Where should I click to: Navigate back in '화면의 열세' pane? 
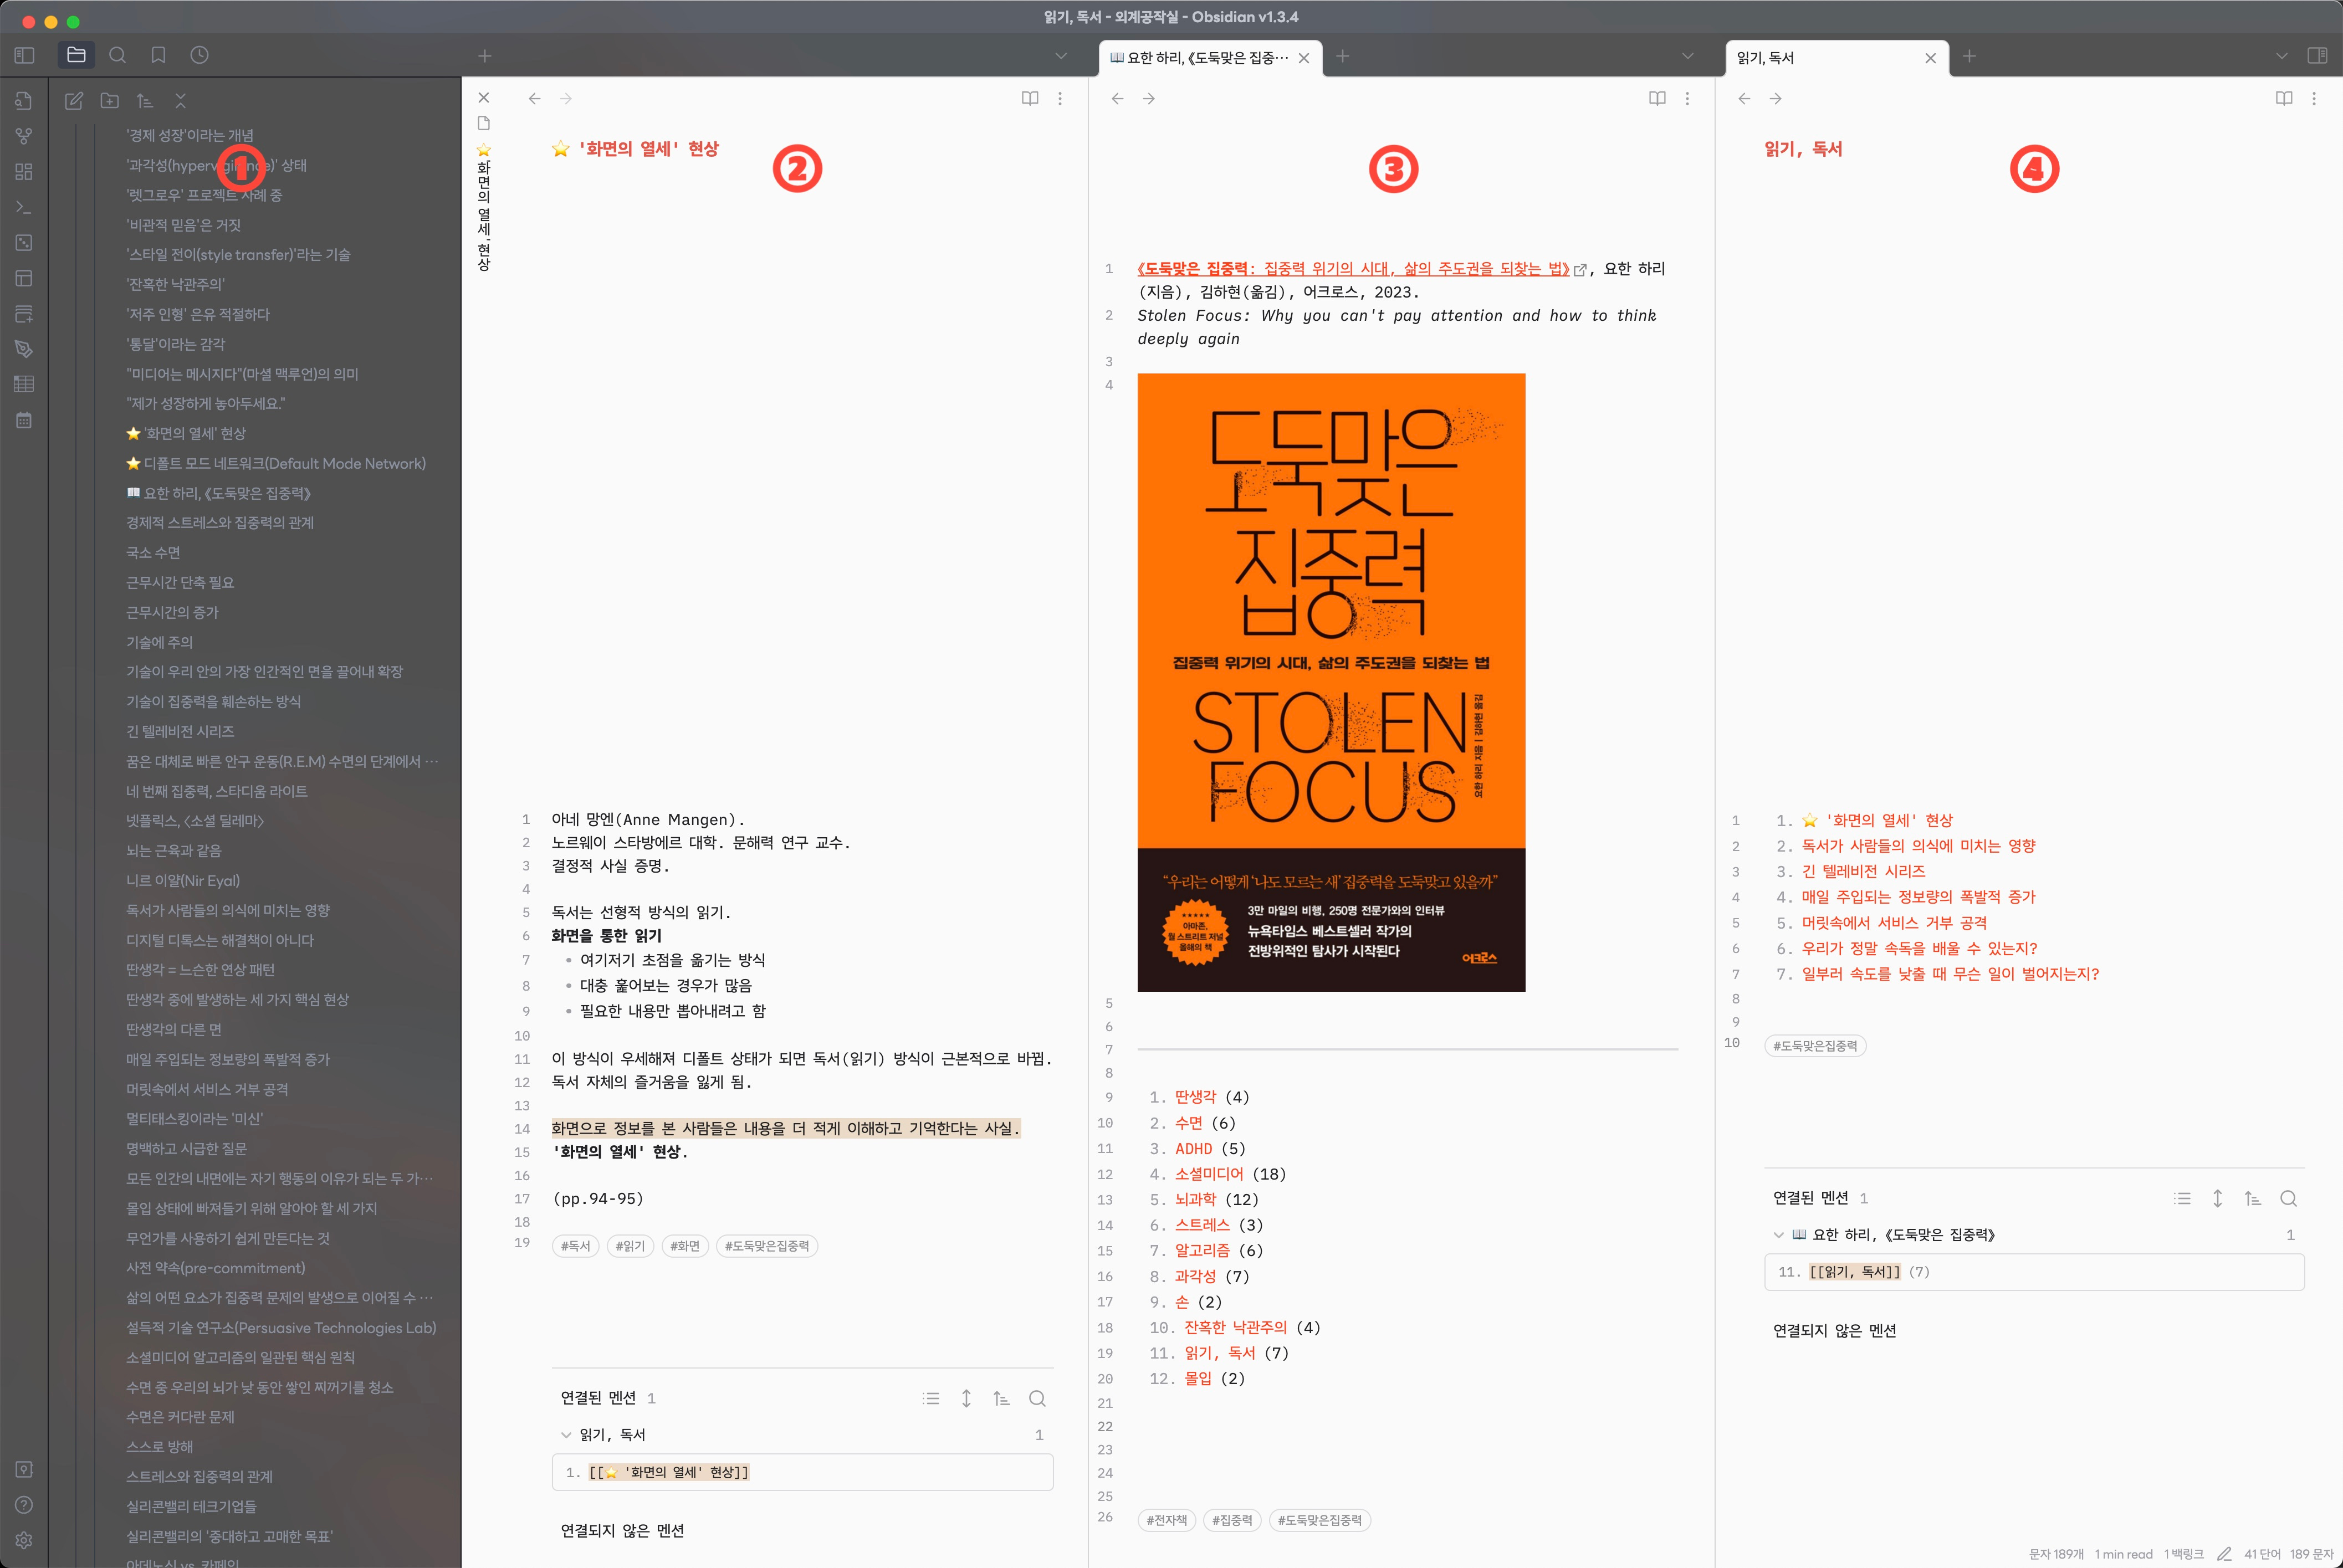(535, 98)
